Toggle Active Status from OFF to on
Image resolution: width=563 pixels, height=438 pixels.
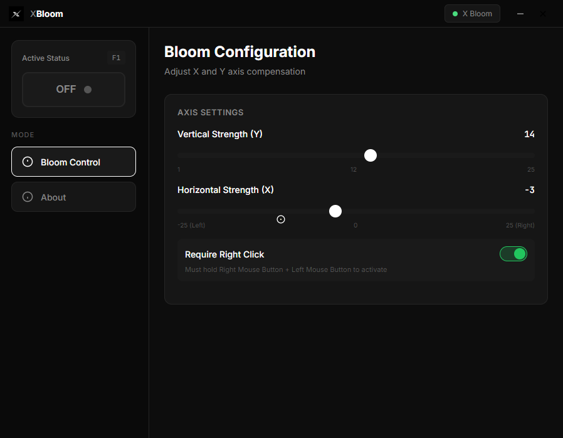73,89
